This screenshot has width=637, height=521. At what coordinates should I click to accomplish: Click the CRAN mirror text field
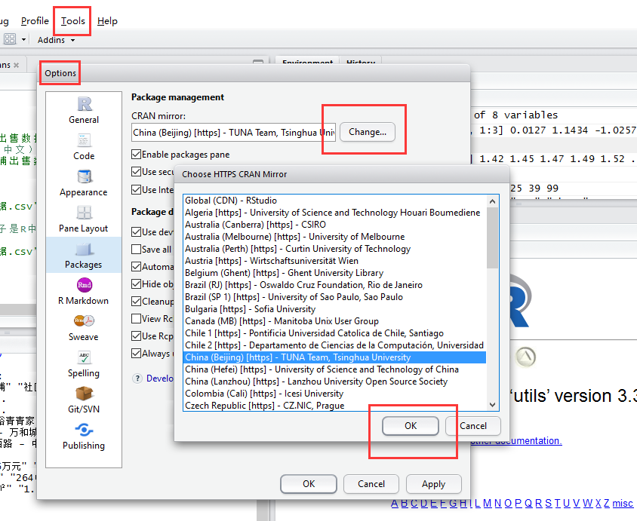click(234, 132)
